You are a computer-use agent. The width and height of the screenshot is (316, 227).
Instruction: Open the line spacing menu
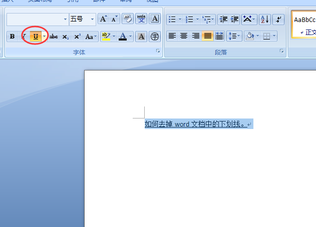234,36
